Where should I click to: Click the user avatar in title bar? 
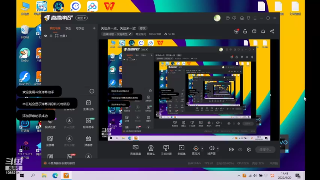tap(217, 18)
